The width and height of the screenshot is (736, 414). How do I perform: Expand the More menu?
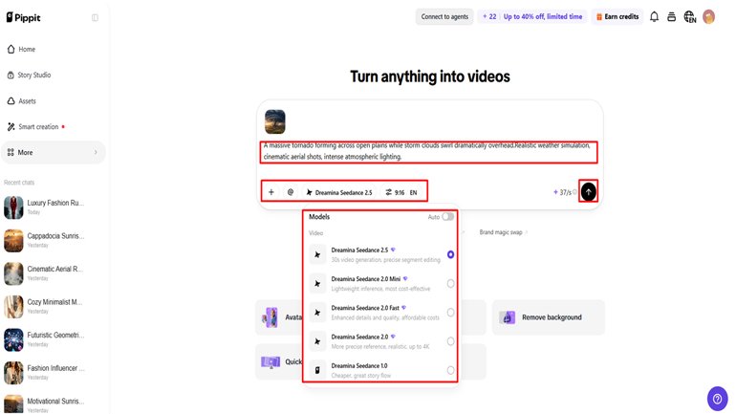tap(53, 153)
